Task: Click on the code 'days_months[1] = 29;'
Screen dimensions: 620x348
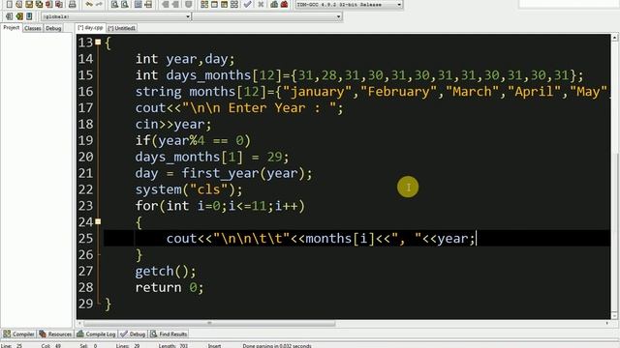Action: click(212, 157)
